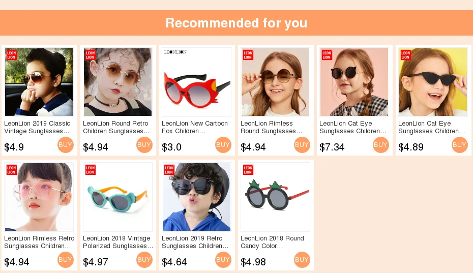Screen dimensions: 473x273
Task: Open LeonLion Round Retro Children Sunglasses title
Action: [x=116, y=127]
